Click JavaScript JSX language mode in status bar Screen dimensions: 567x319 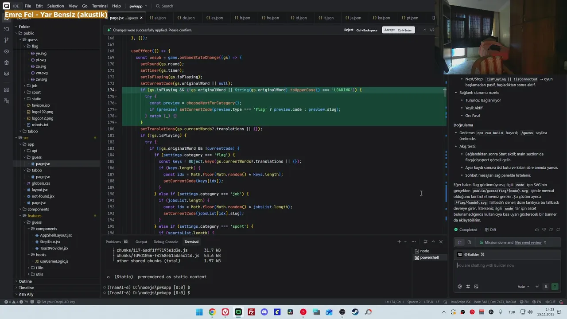point(460,302)
